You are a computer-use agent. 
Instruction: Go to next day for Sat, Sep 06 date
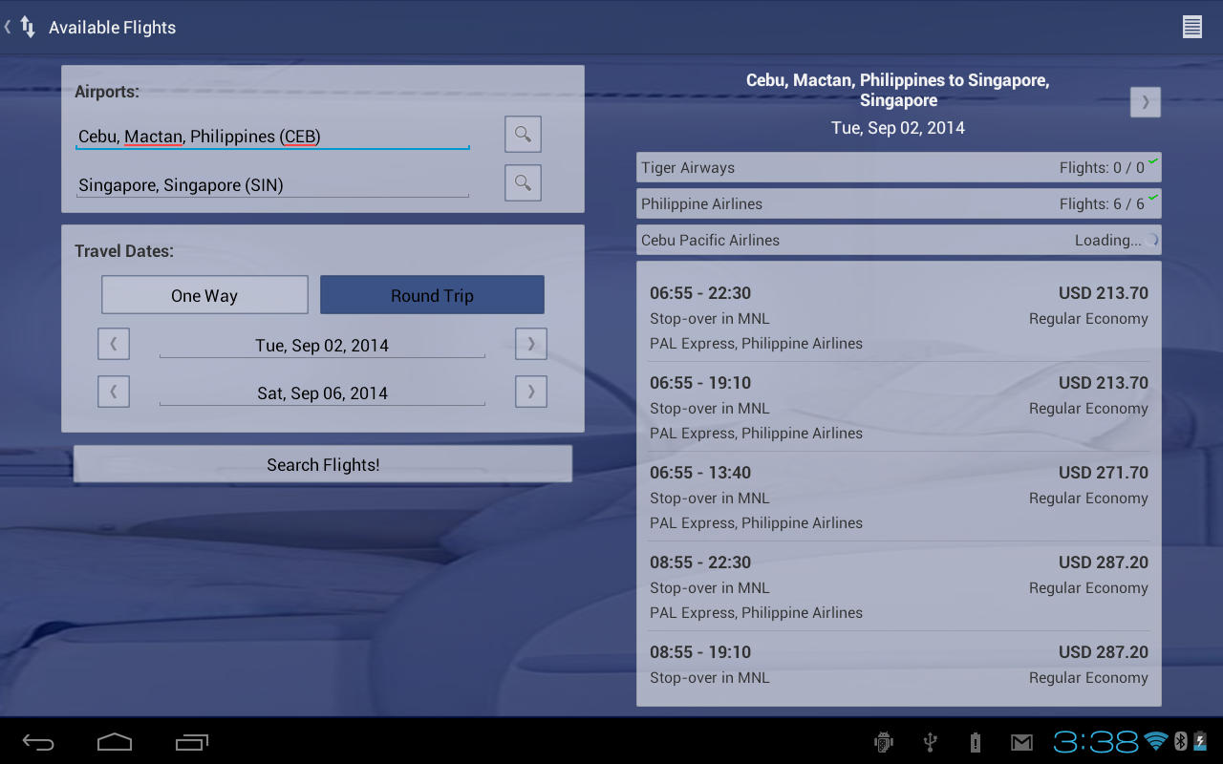(x=531, y=392)
